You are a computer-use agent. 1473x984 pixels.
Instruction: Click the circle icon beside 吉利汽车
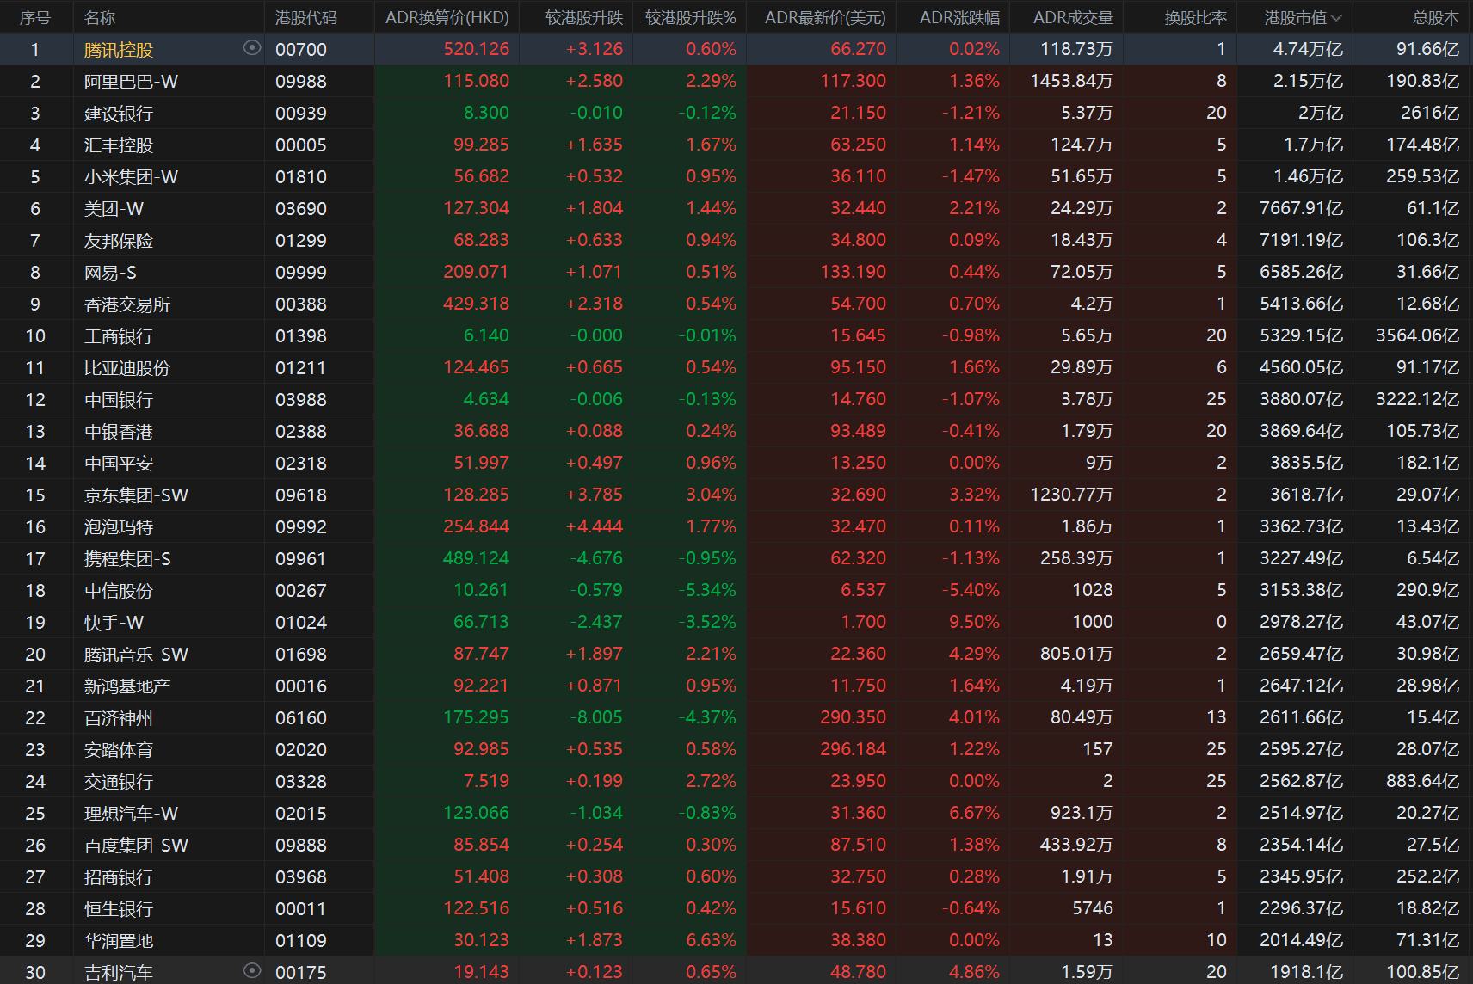[x=252, y=970]
